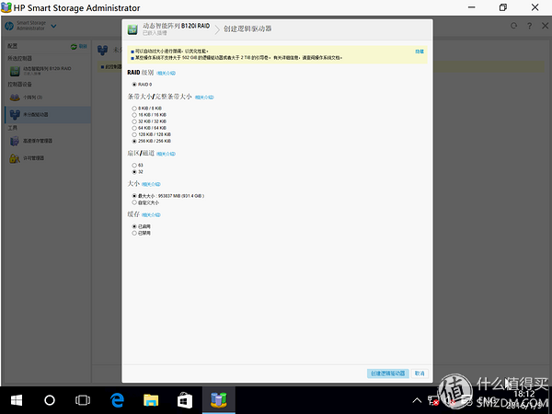
Task: Open the Smart Storage Administrator dropdown chevron
Action: click(53, 26)
